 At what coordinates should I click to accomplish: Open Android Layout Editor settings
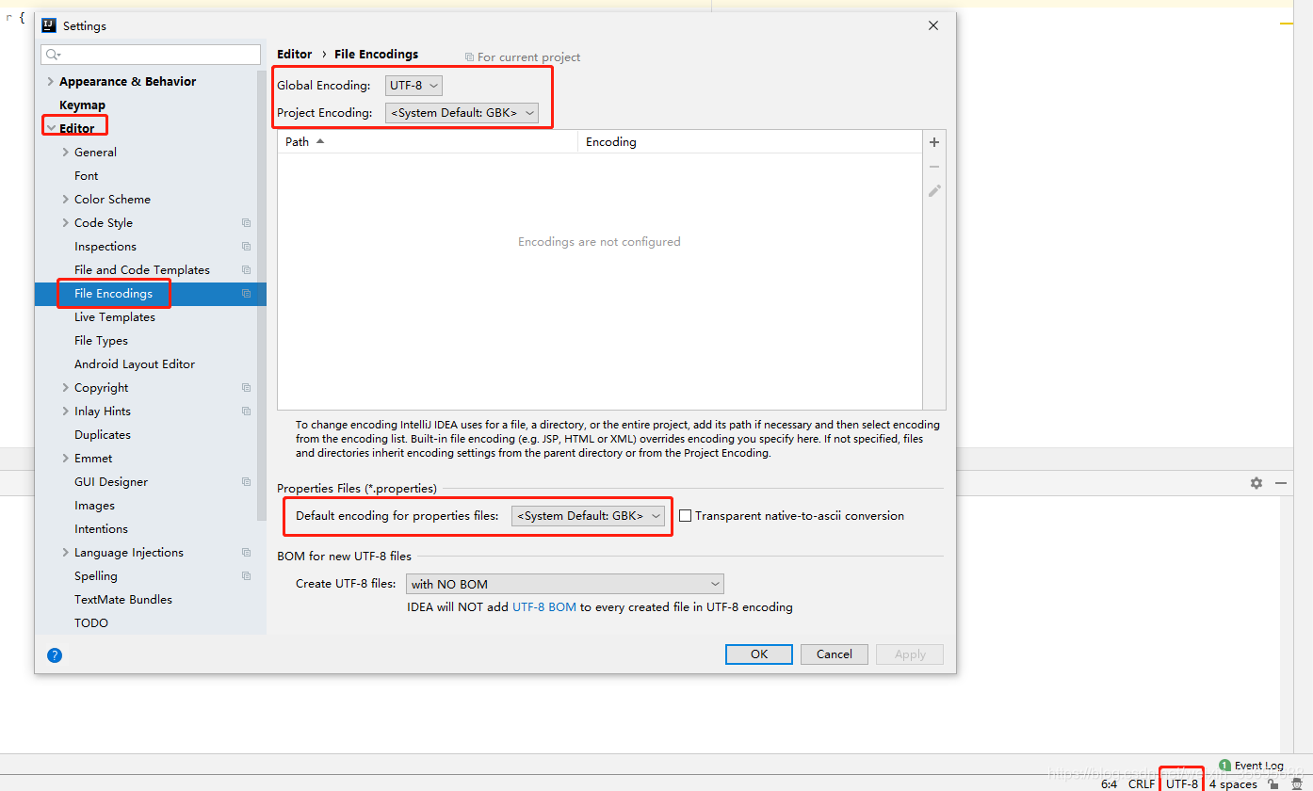point(135,364)
